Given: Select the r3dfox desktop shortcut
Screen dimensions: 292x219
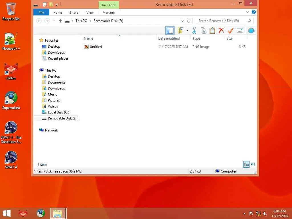Looking at the screenshot, I should (11, 71).
